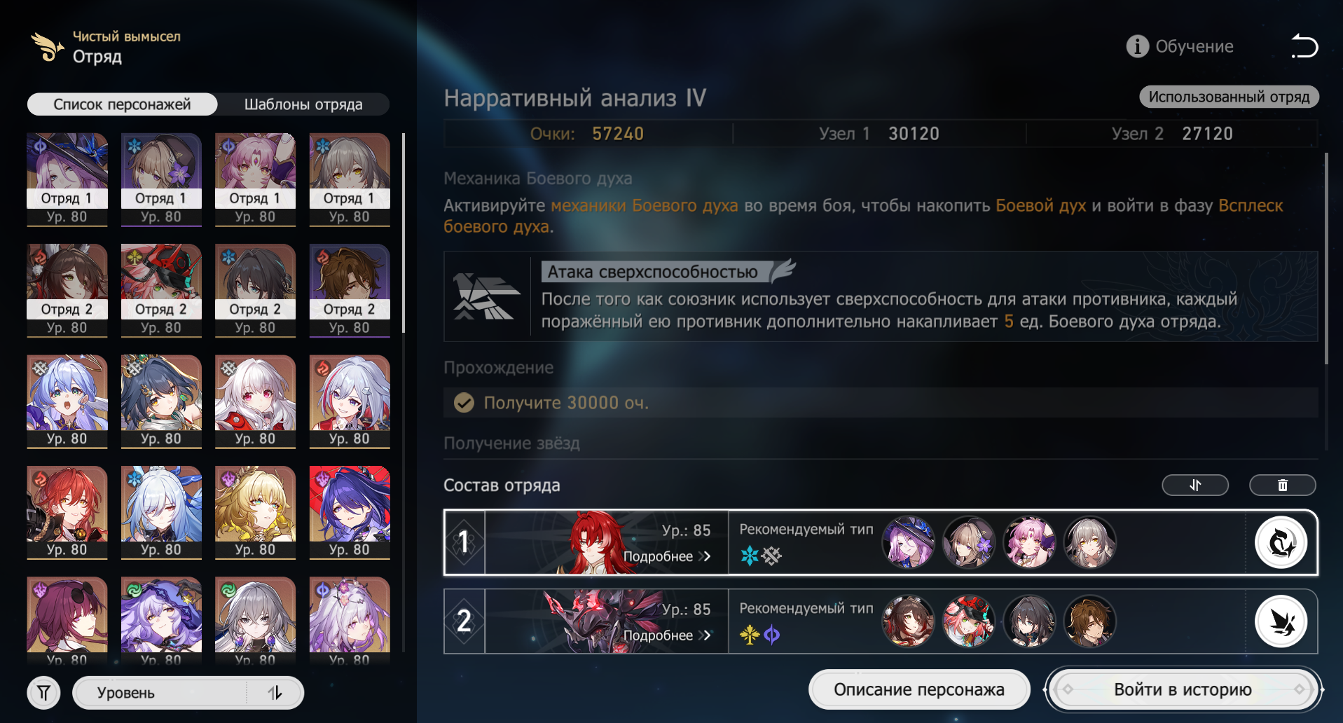Viewport: 1343px width, 723px height.
Task: Select the Список персонажей tab
Action: (x=122, y=104)
